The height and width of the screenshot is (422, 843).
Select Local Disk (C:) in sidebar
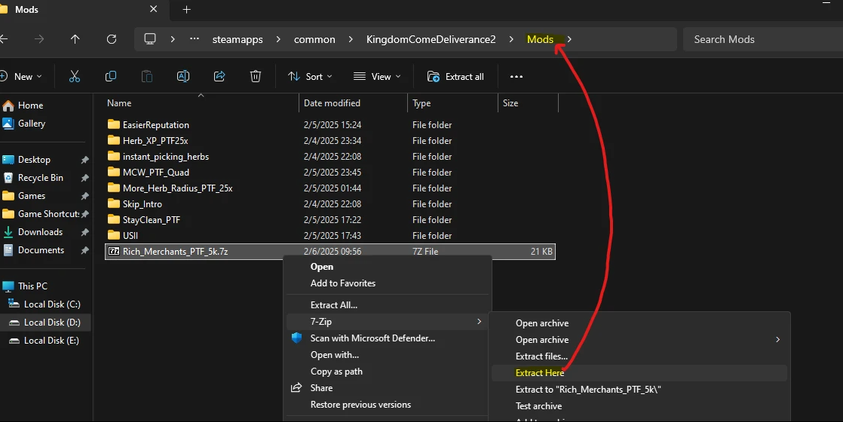(x=51, y=304)
